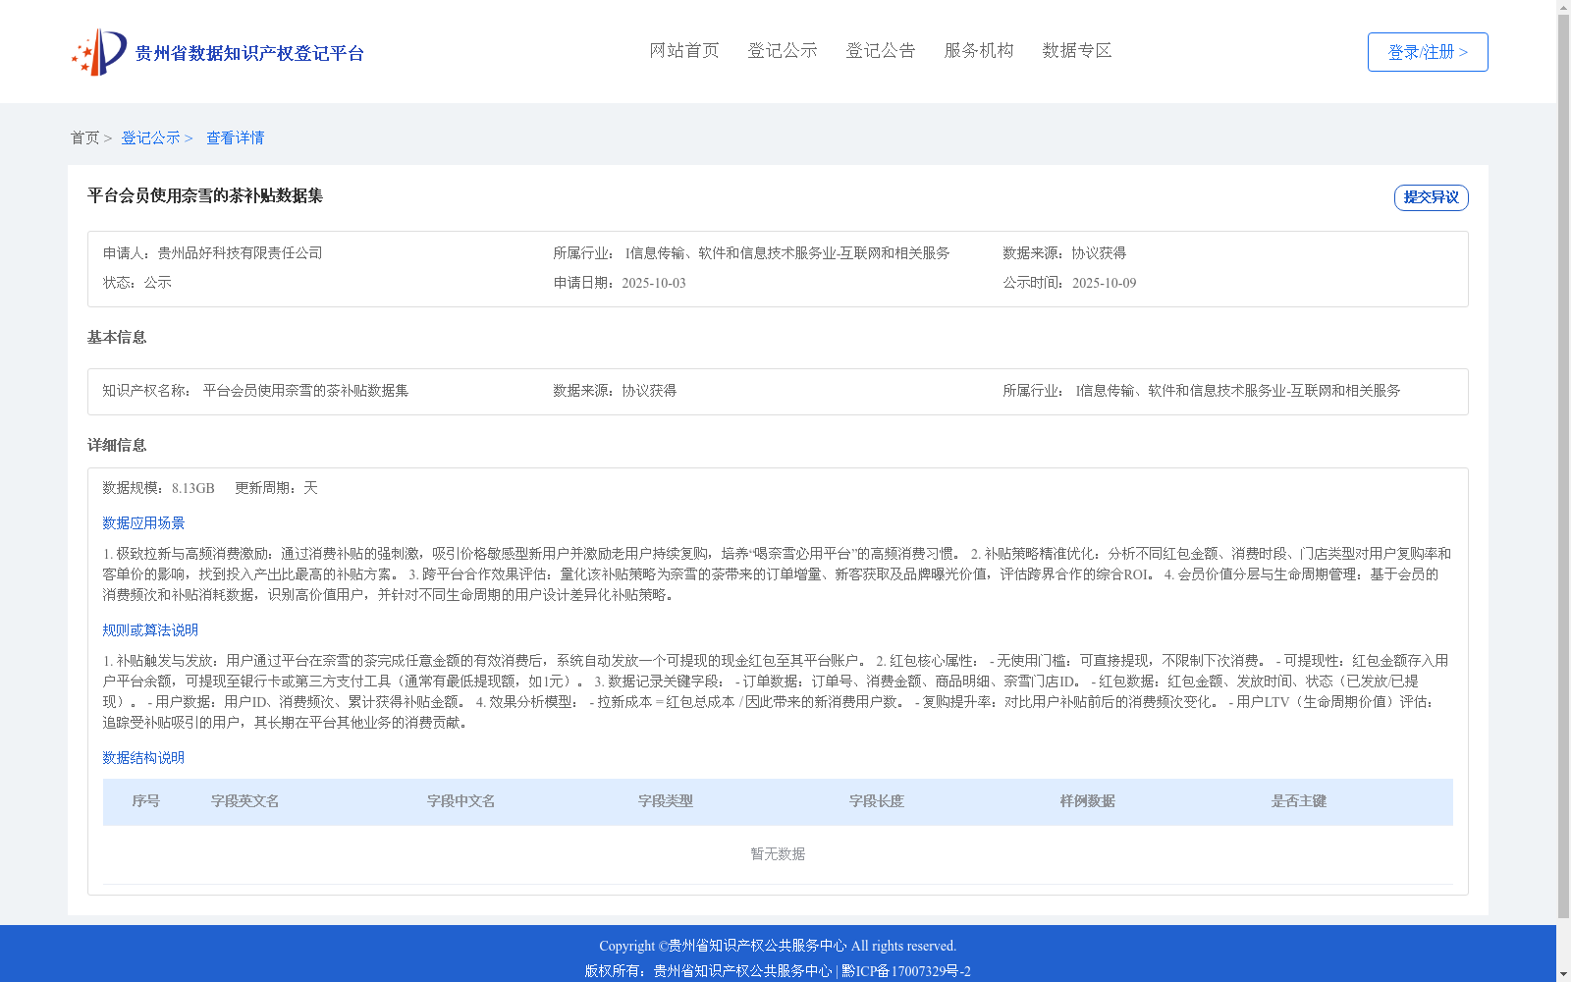
Task: Click the 登录/注册 button
Action: click(1428, 52)
